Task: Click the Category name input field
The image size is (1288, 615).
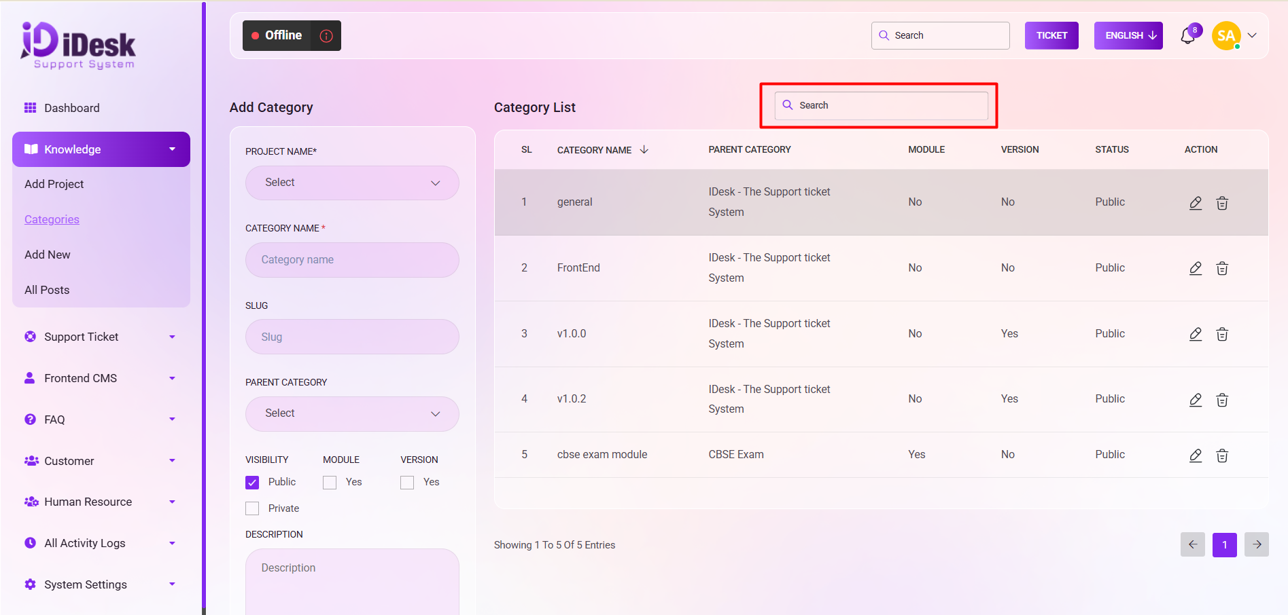Action: pos(352,260)
